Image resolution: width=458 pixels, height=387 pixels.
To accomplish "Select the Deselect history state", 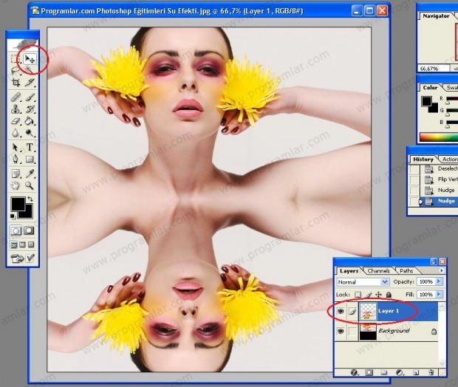I will [x=439, y=169].
